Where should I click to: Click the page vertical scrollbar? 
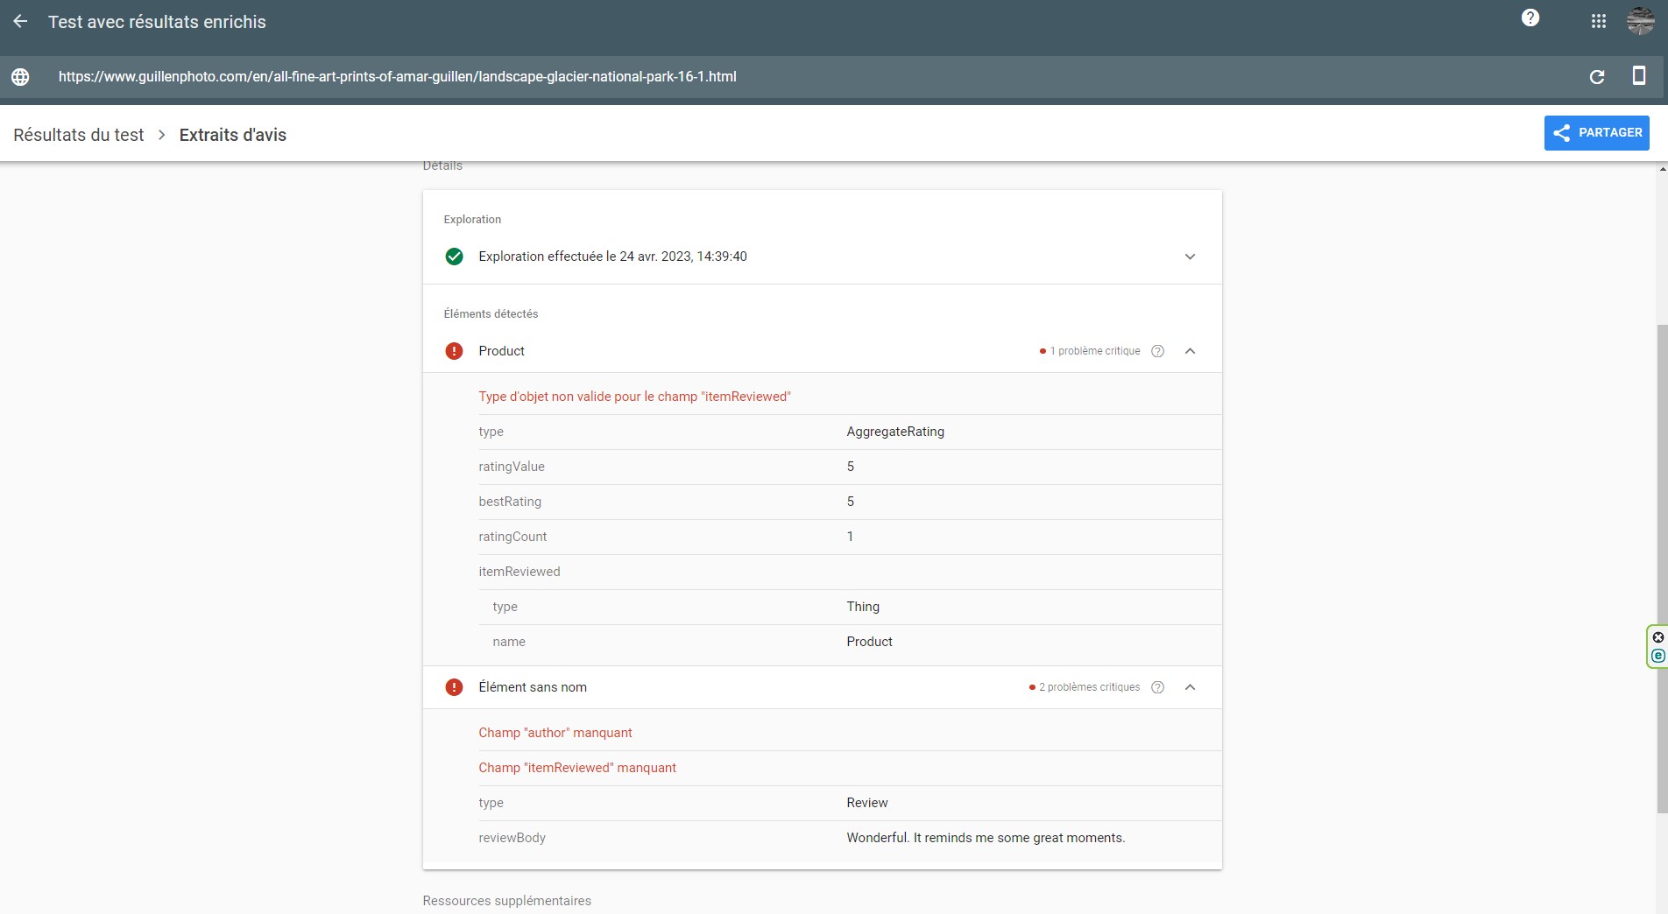pos(1662,569)
